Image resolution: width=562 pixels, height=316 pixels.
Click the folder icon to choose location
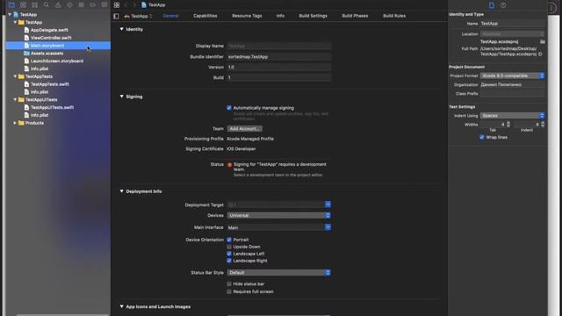point(543,41)
